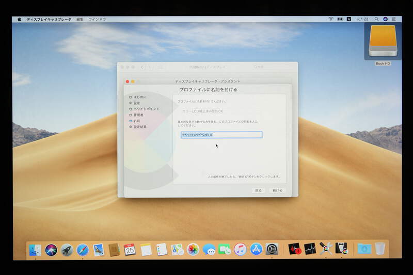
Task: Open Calendar icon showing 25
Action: coord(130,250)
